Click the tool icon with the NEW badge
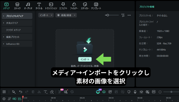 (x=60, y=91)
